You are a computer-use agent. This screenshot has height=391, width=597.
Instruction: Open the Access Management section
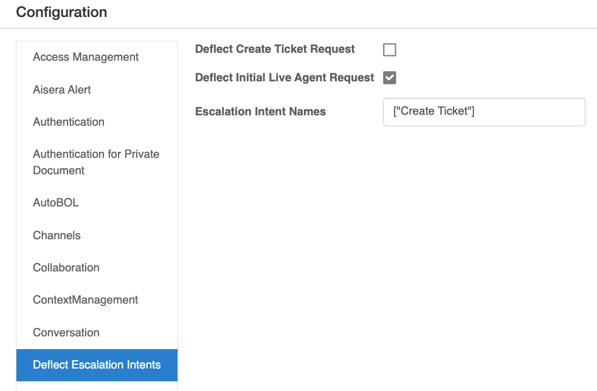tap(86, 57)
